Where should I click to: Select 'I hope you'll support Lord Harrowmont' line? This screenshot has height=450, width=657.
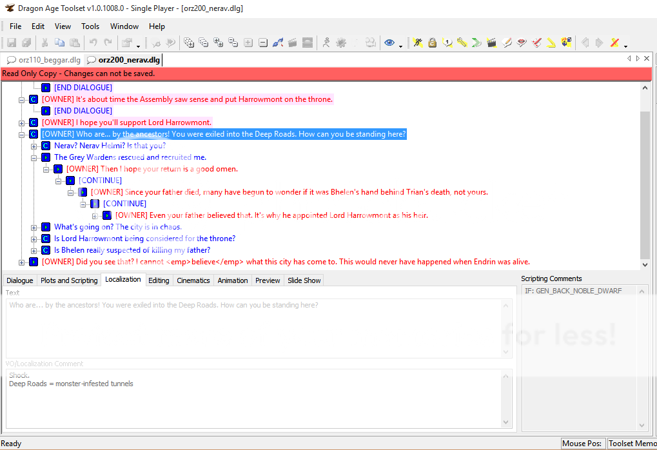[x=126, y=122]
